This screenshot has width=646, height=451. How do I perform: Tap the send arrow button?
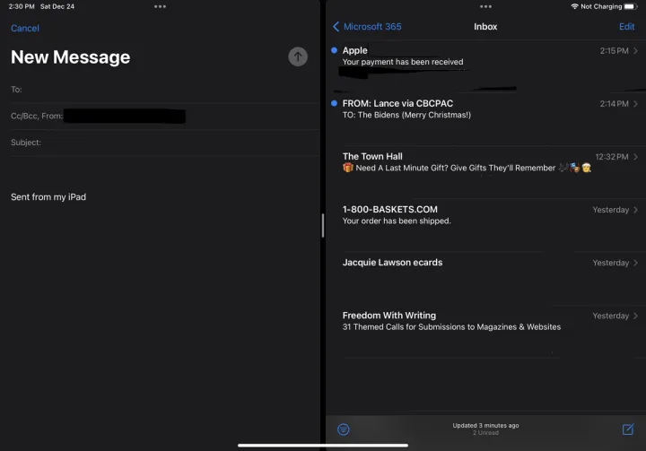pos(298,57)
